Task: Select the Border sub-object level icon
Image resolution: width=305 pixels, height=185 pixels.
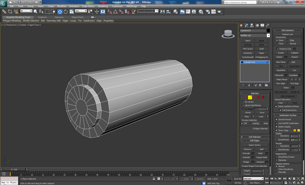Action: pos(254,97)
